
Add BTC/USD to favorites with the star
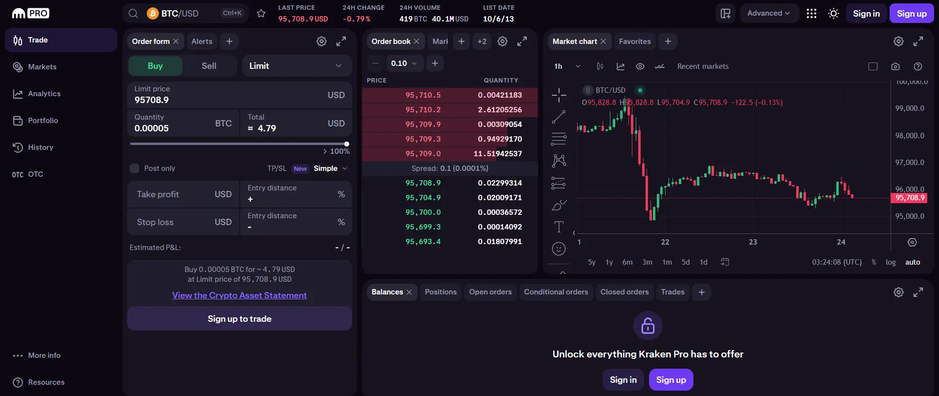[x=261, y=13]
